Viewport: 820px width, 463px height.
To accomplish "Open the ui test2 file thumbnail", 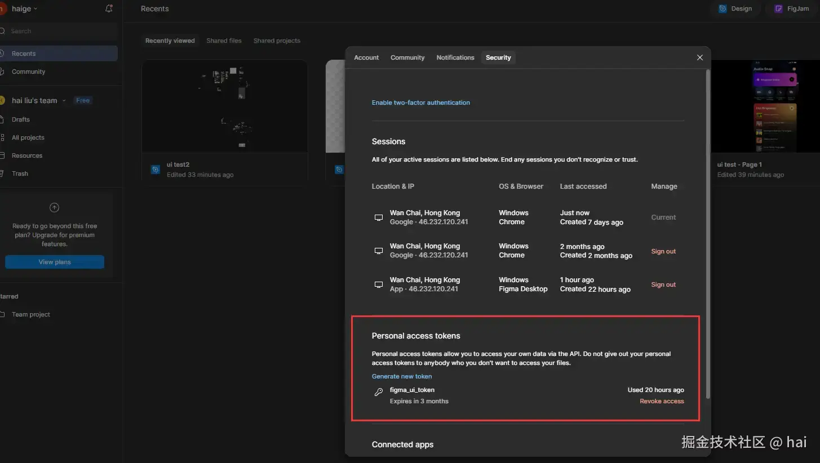I will pyautogui.click(x=225, y=106).
